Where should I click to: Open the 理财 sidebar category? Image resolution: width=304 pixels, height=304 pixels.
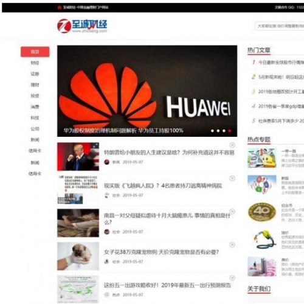35,85
